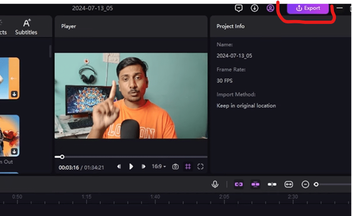Viewport: 352px width, 216px height.
Task: Zoom out the timeline with minus icon
Action: click(x=305, y=184)
